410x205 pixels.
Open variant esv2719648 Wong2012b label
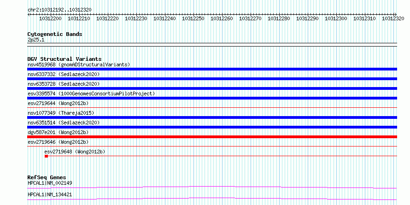pos(75,152)
